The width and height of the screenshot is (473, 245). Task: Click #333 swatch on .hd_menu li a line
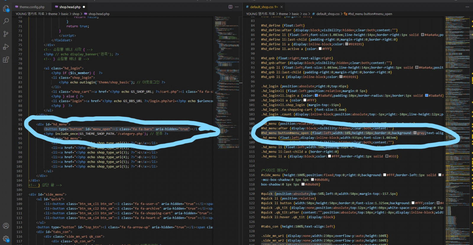tap(387, 156)
